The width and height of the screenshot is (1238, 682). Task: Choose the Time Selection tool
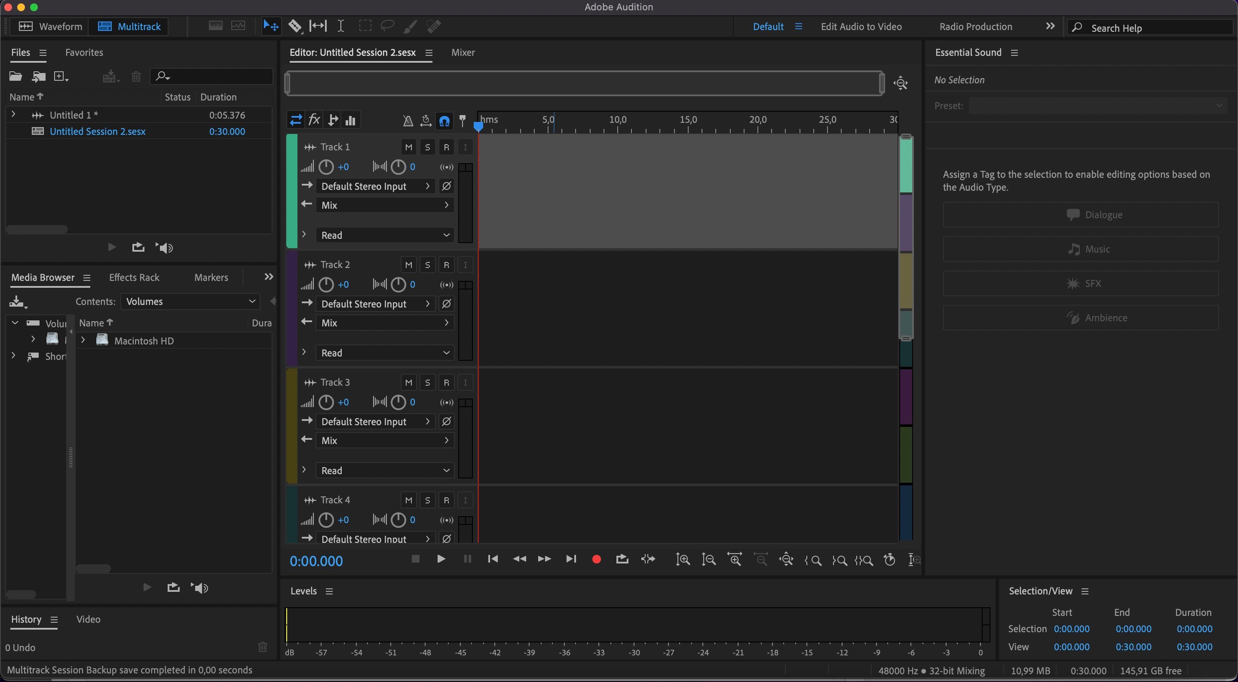pos(340,26)
